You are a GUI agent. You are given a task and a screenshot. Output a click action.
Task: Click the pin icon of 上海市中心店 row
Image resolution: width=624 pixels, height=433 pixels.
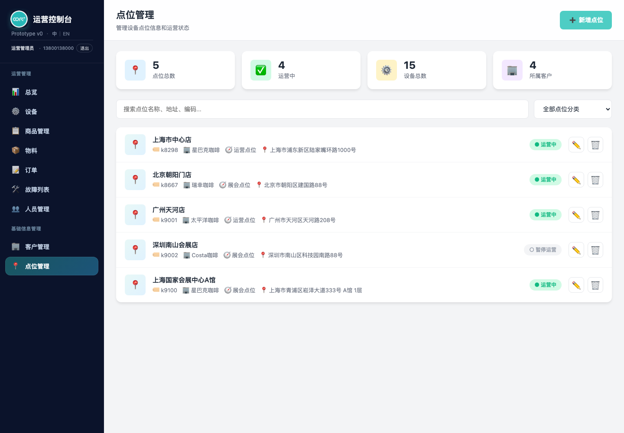click(135, 145)
